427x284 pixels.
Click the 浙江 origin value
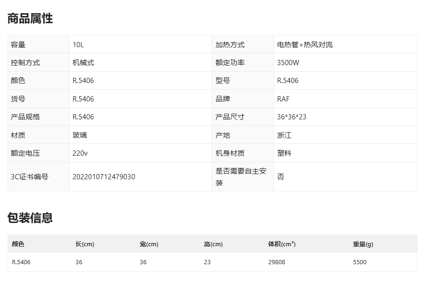[x=284, y=135]
